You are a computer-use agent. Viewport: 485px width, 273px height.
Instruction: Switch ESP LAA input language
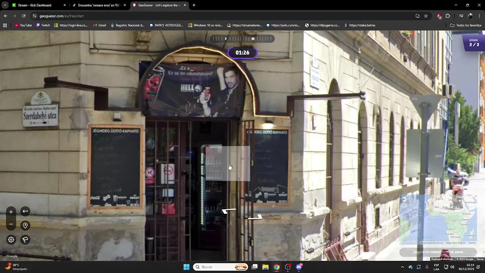tap(436, 267)
